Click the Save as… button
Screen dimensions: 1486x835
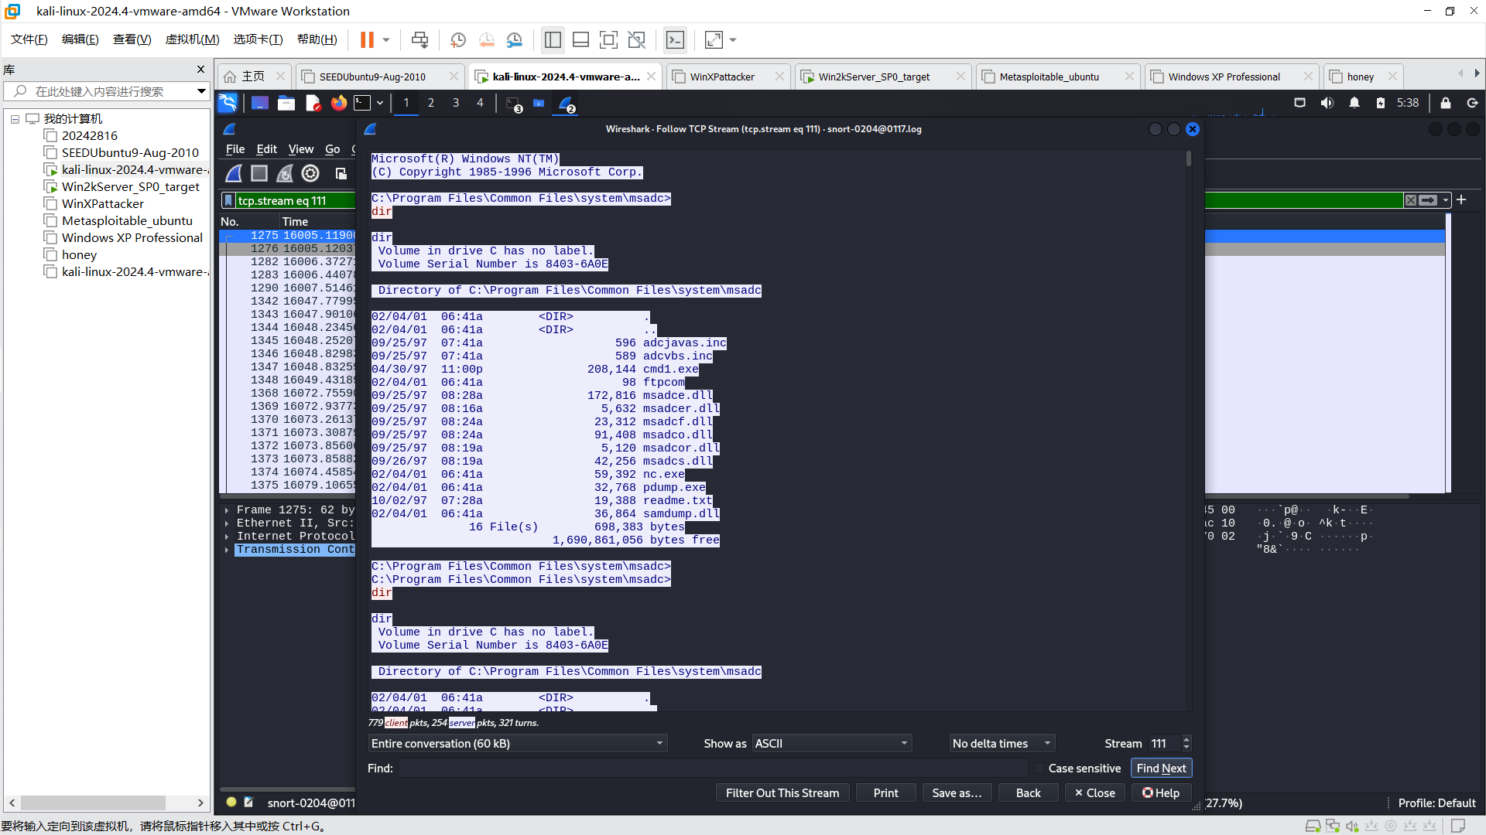click(956, 792)
